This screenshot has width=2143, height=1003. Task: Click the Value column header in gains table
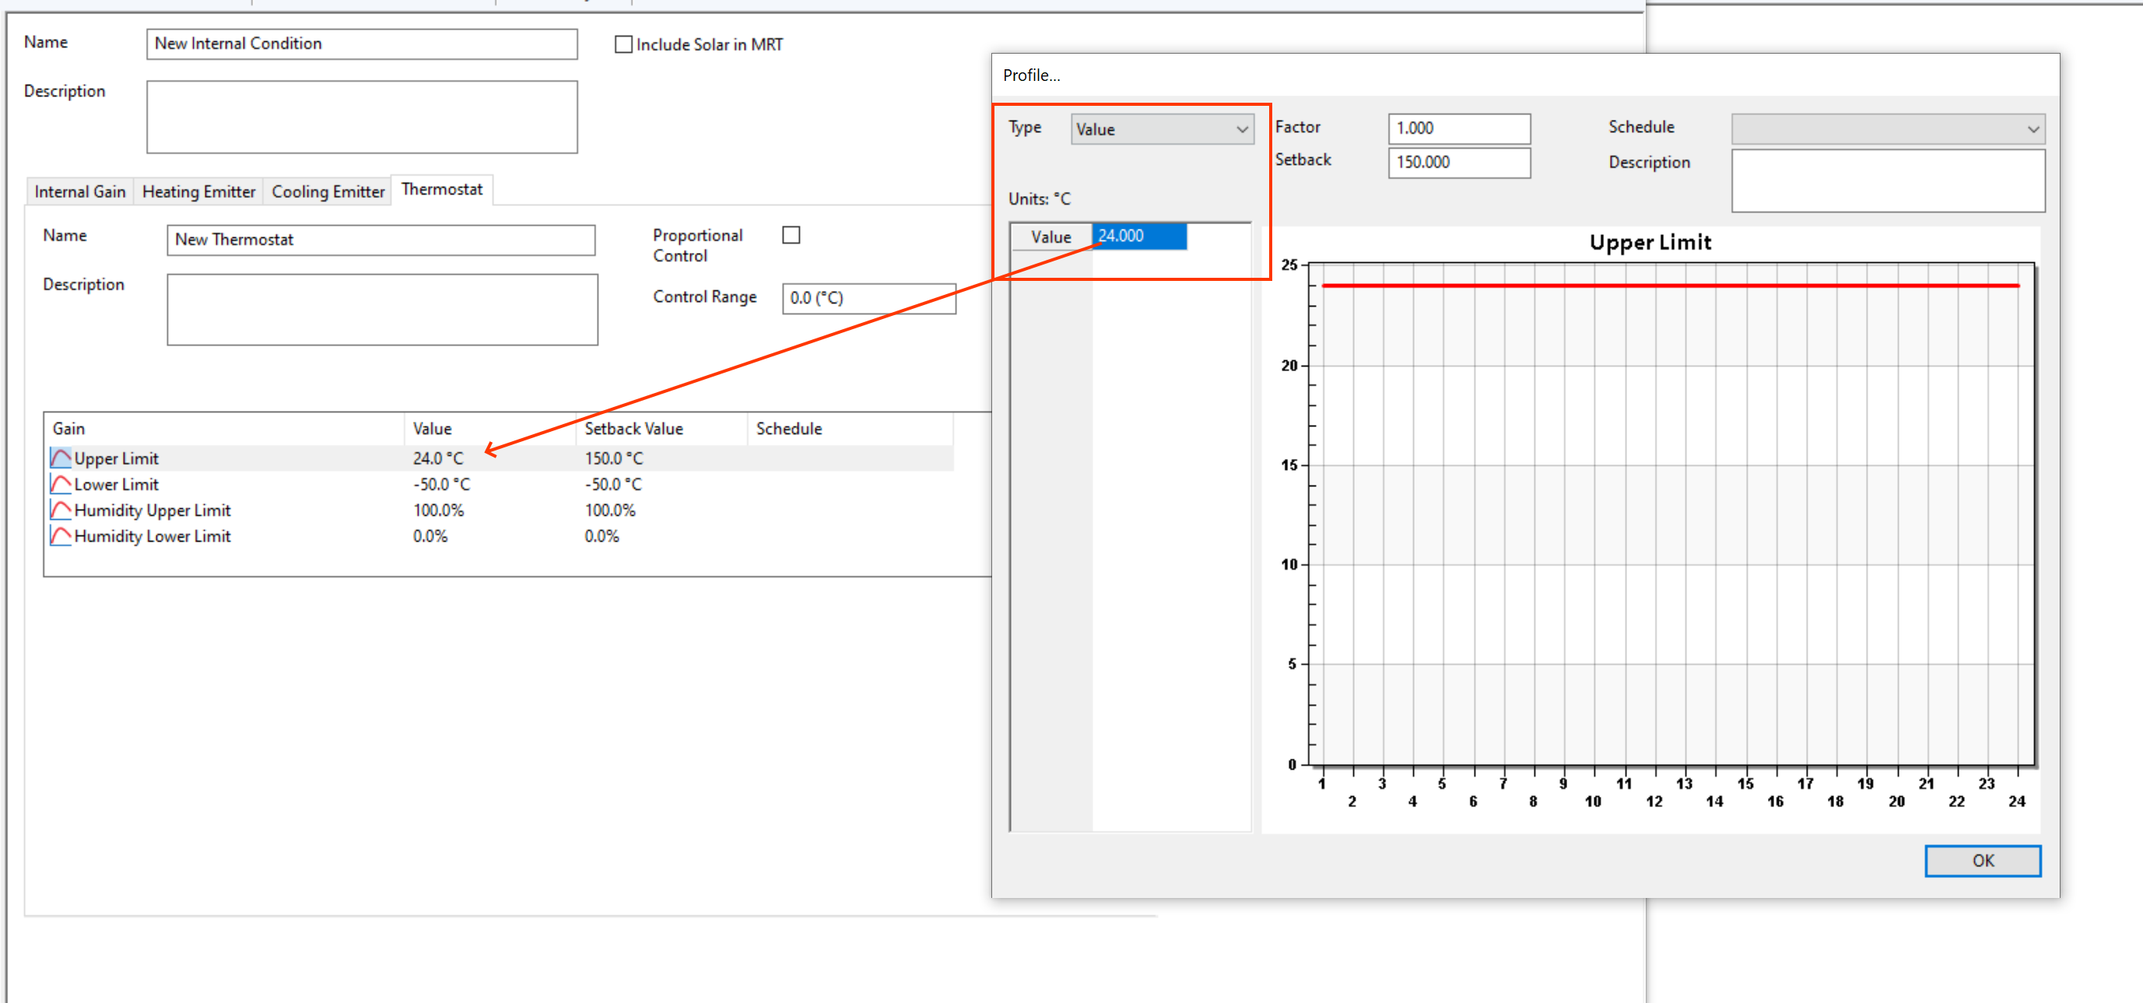pos(490,428)
